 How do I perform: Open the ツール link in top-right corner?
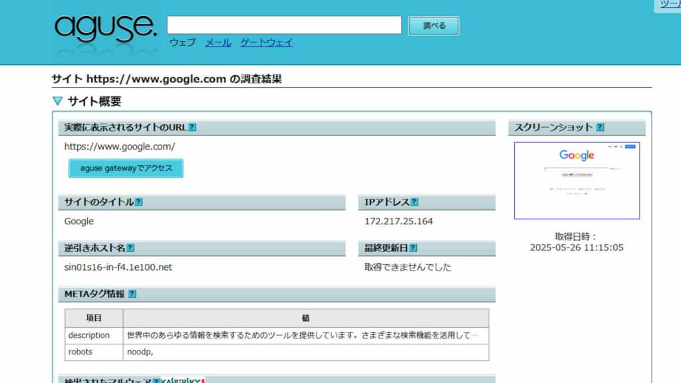coord(670,5)
